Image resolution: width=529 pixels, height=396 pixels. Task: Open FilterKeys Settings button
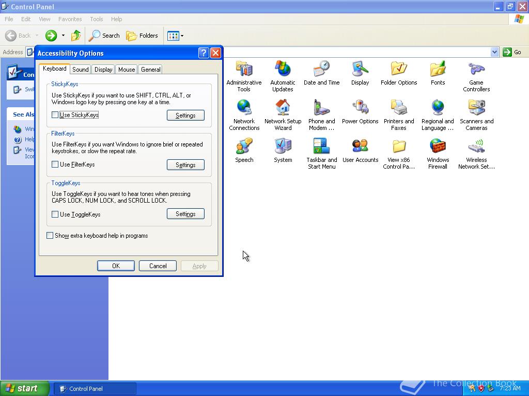point(185,164)
